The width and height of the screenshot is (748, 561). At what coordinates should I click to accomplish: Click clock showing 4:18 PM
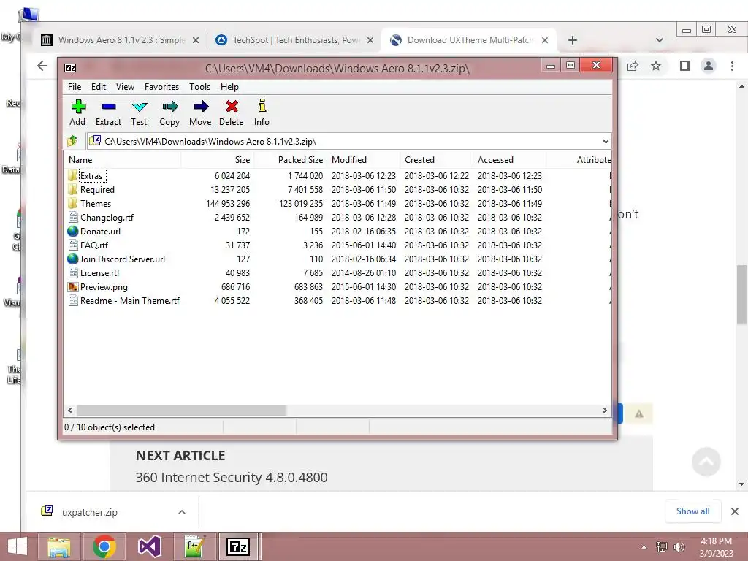[x=716, y=541]
